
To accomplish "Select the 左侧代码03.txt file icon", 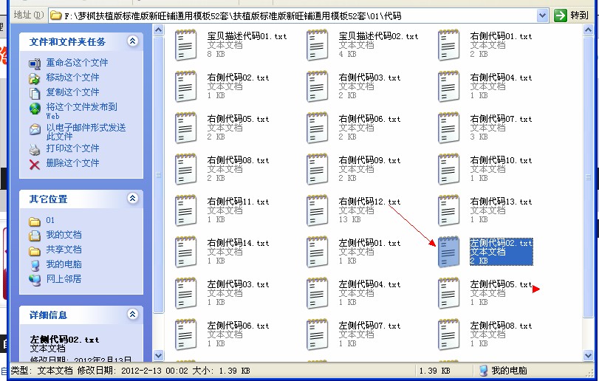I will click(x=186, y=293).
